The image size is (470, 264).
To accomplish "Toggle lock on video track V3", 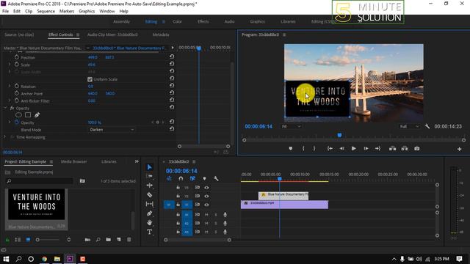I will click(x=178, y=188).
